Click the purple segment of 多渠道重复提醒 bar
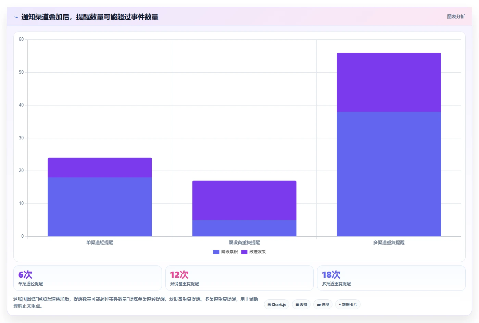 point(389,82)
